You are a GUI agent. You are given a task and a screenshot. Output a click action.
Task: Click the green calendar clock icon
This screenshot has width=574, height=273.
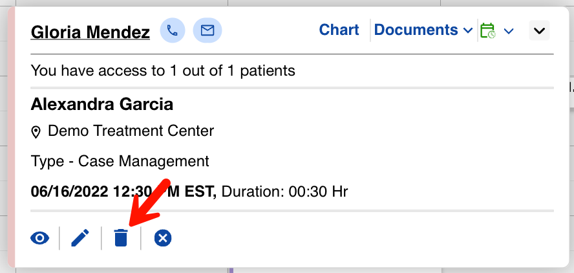[487, 30]
